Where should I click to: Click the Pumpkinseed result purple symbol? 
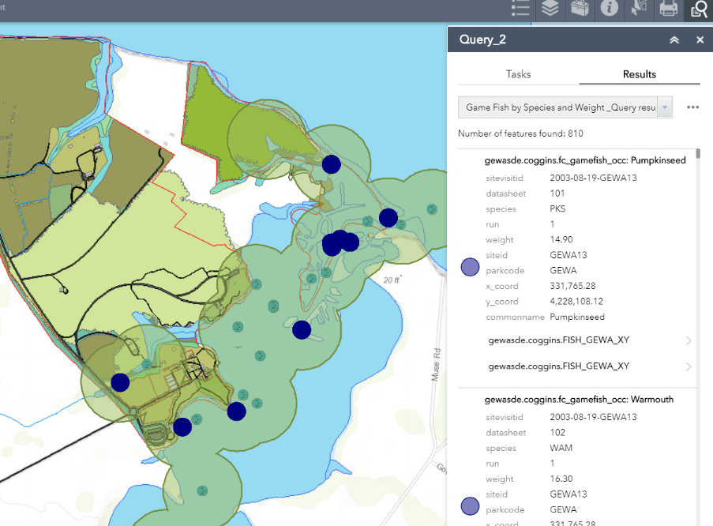[x=471, y=267]
